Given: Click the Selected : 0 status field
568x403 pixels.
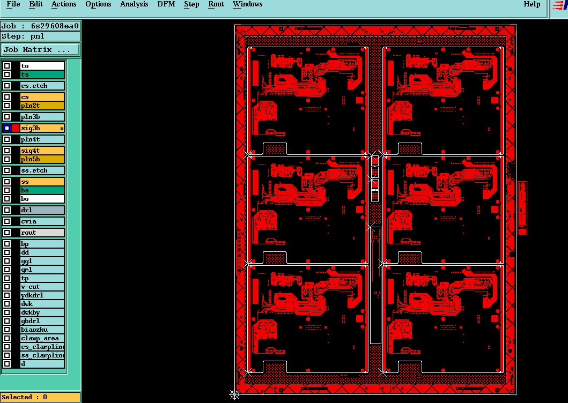Looking at the screenshot, I should coord(40,397).
